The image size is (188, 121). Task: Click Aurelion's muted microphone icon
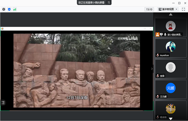pyautogui.click(x=158, y=55)
